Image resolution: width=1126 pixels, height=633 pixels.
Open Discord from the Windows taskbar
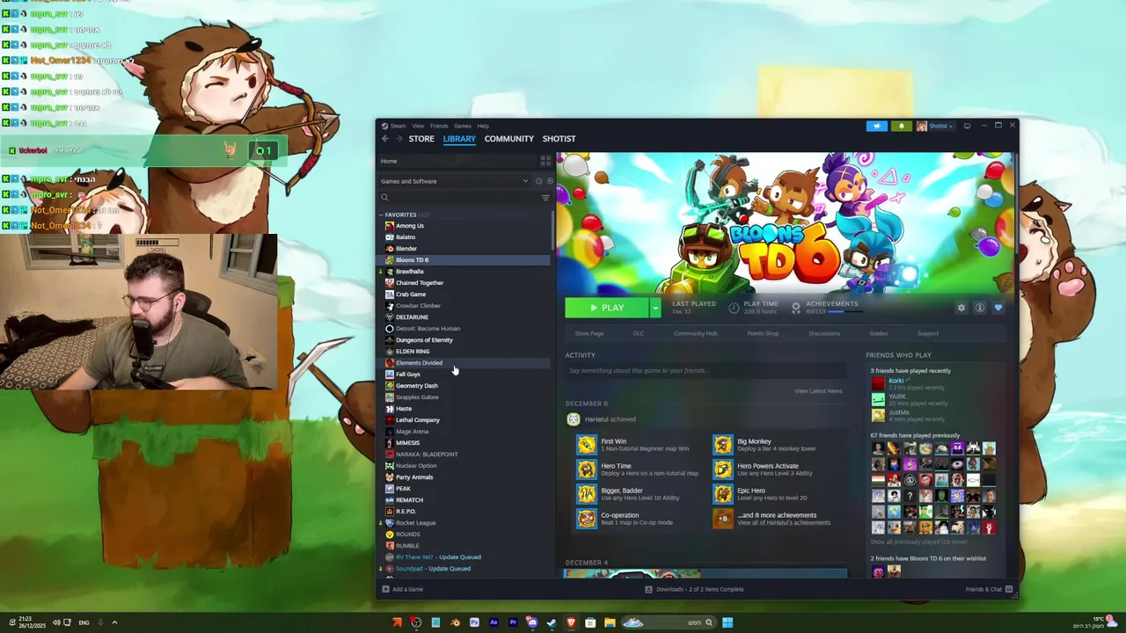tap(531, 622)
